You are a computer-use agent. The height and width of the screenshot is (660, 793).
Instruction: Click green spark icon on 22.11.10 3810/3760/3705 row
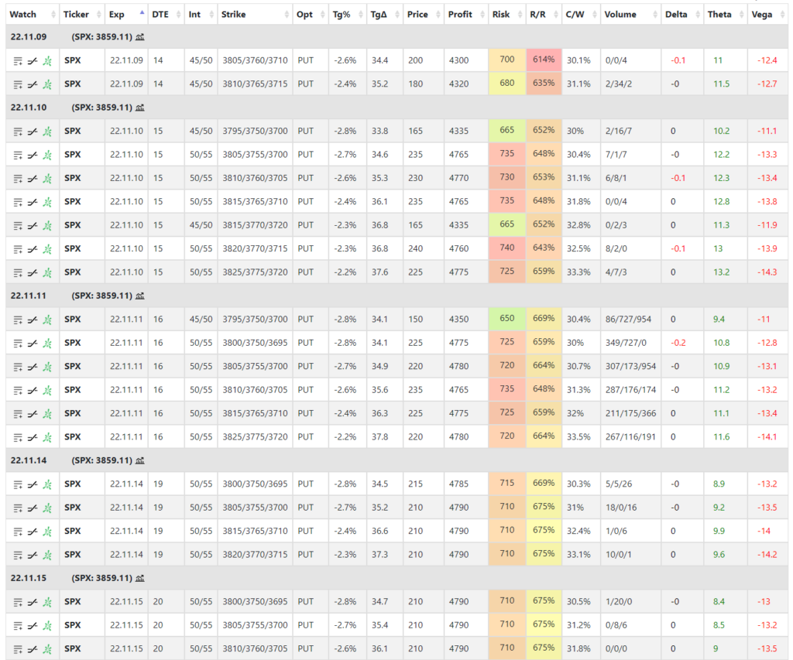pyautogui.click(x=47, y=179)
